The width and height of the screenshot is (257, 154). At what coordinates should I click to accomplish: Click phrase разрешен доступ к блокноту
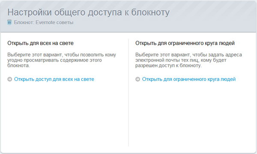(x=168, y=65)
